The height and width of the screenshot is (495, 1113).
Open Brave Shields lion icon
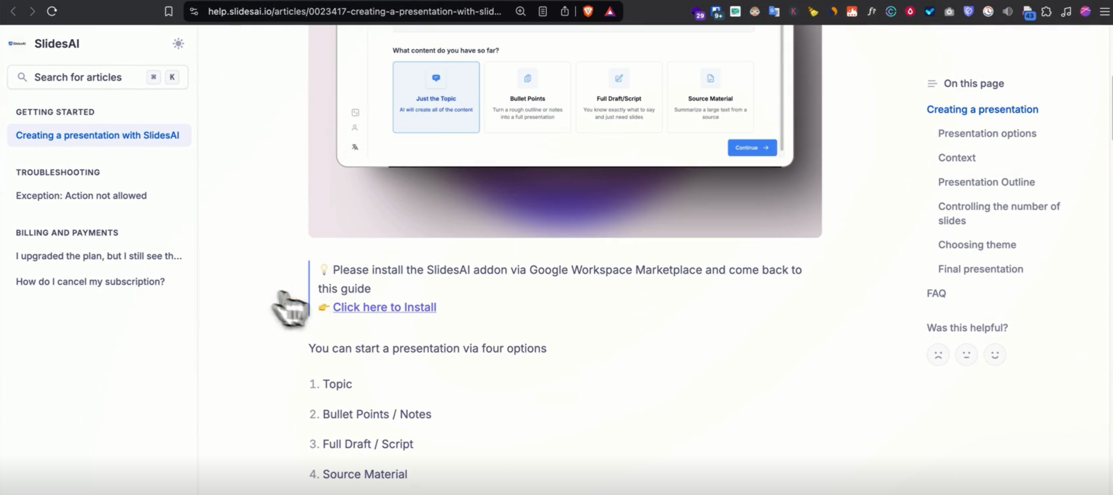(x=588, y=11)
